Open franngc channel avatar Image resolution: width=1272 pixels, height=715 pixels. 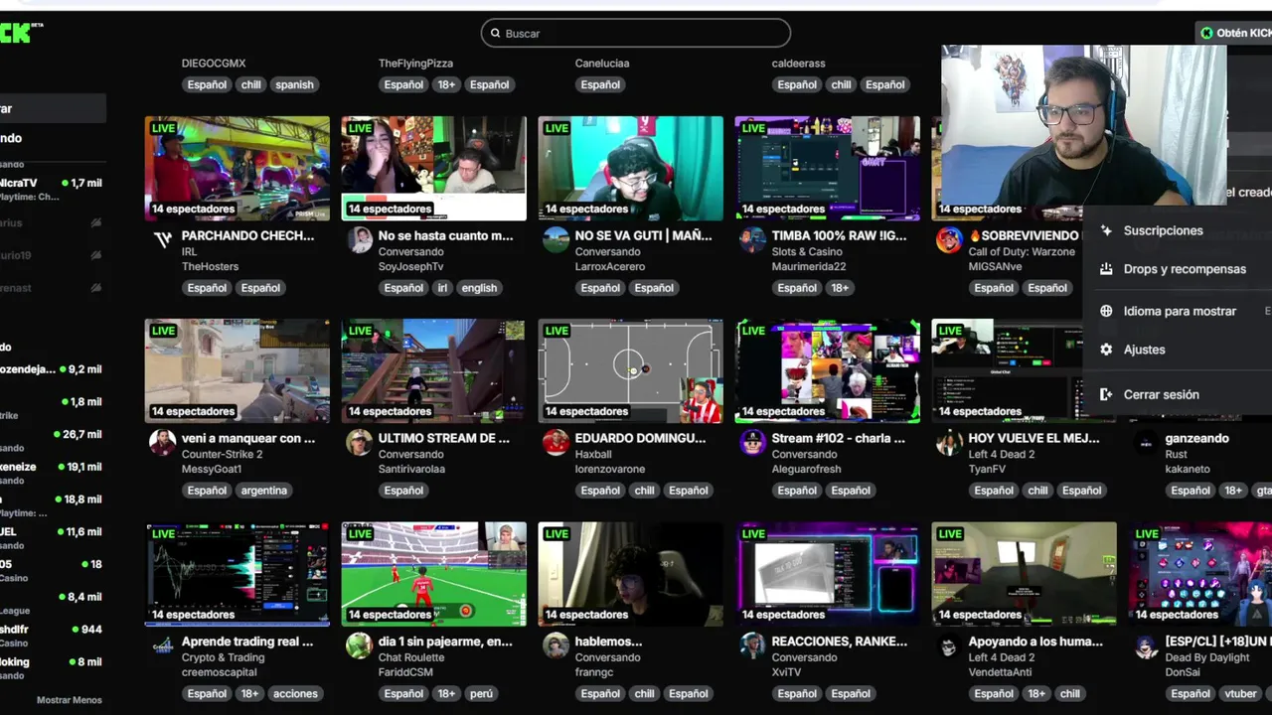556,646
